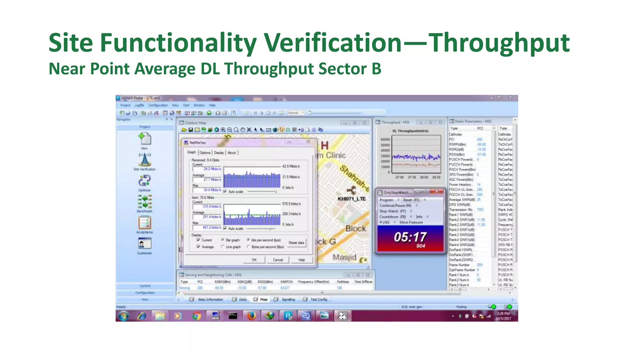Click the OnlyStopWatch taskbar icon
Screen dimensions: 634x357
[x=343, y=316]
